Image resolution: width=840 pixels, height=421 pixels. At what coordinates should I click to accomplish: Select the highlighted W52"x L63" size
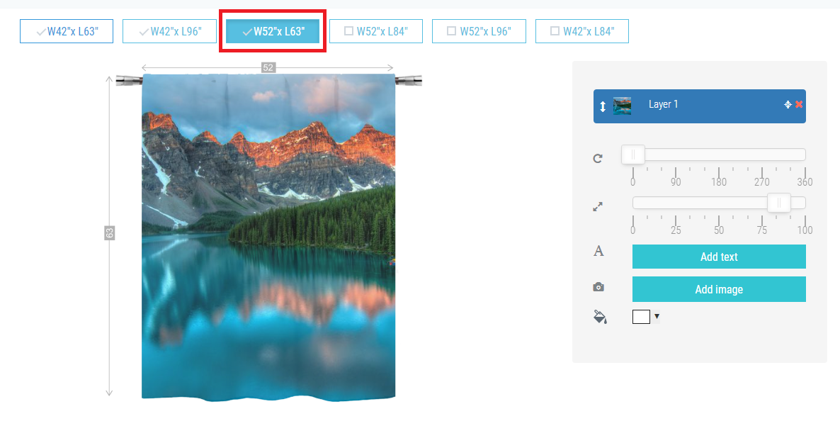tap(273, 31)
